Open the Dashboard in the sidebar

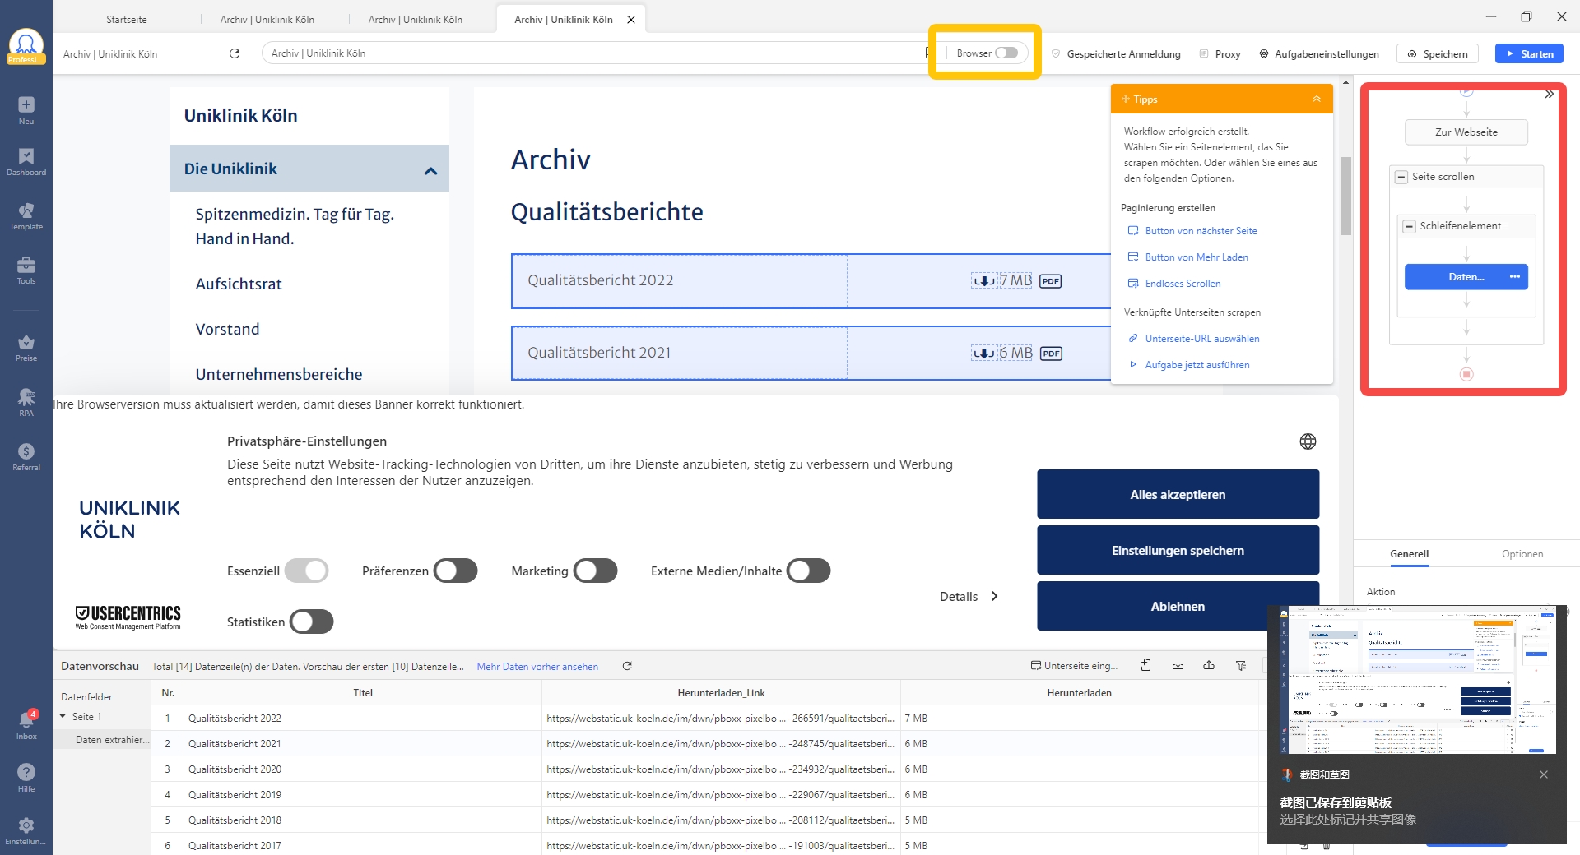[26, 162]
